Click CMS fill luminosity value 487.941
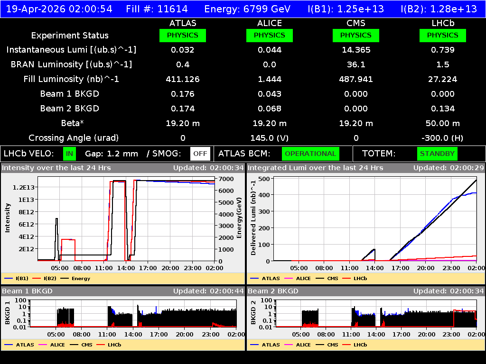Viewport: 486px width, 364px height. tap(356, 79)
